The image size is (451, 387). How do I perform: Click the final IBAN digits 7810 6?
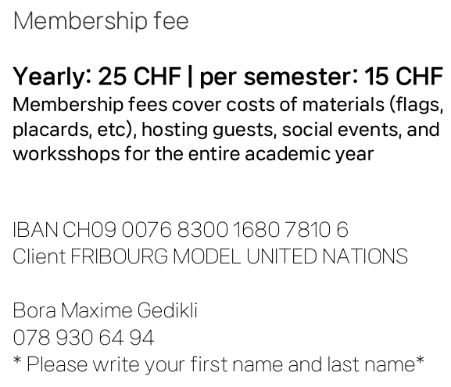click(317, 230)
